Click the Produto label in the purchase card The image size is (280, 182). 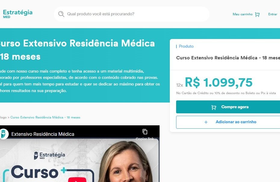pos(186,46)
